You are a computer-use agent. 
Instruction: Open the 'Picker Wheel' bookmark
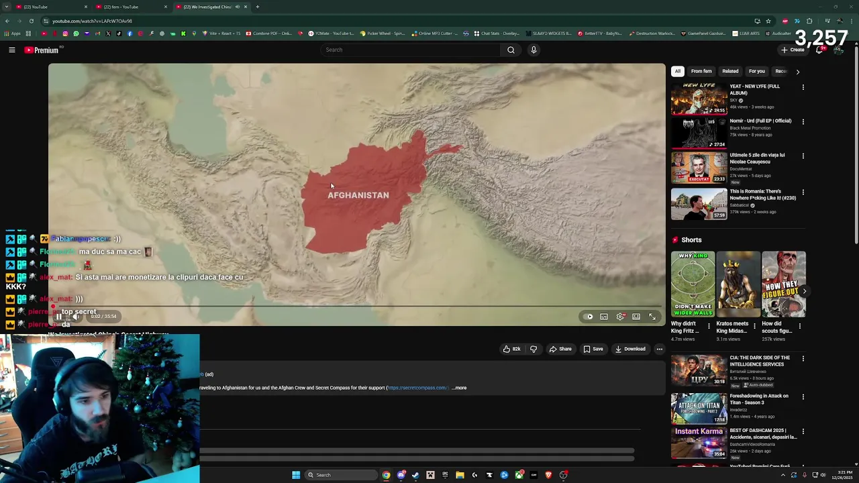point(383,34)
